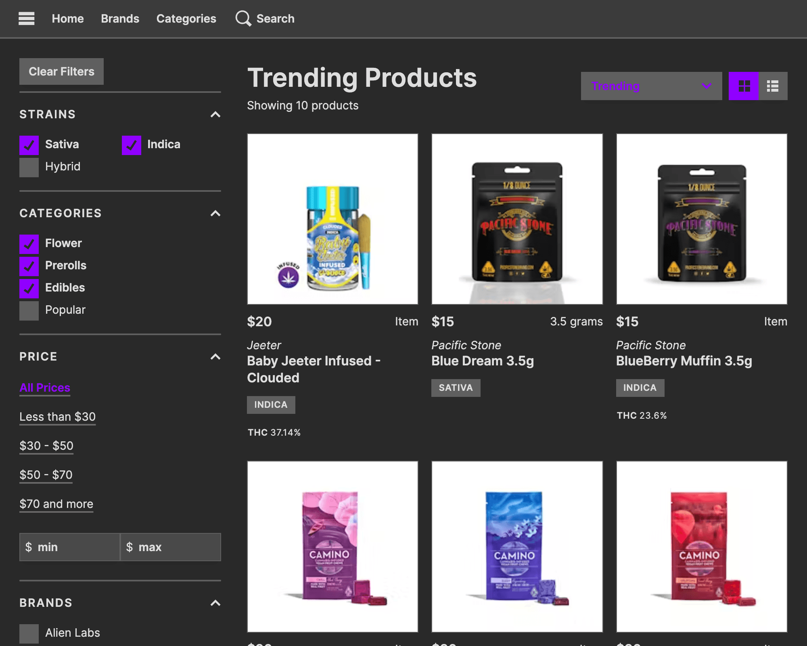The image size is (807, 646).
Task: Click the THC 23.6% label
Action: (x=642, y=415)
